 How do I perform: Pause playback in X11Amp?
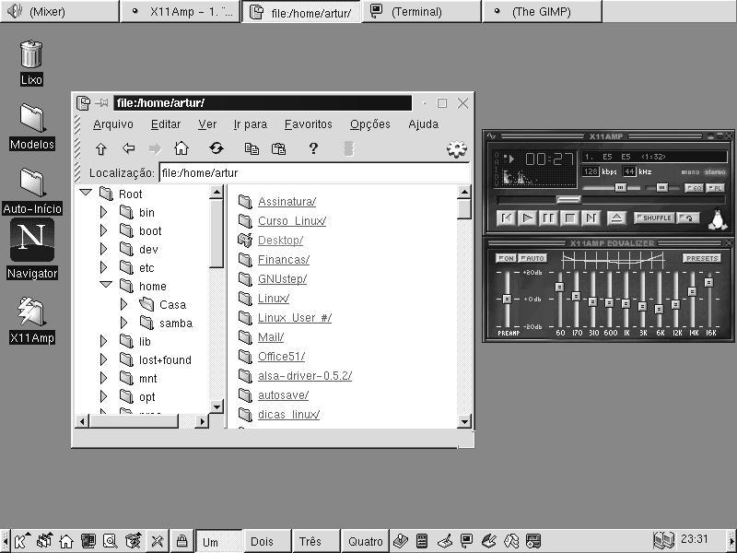pyautogui.click(x=548, y=218)
